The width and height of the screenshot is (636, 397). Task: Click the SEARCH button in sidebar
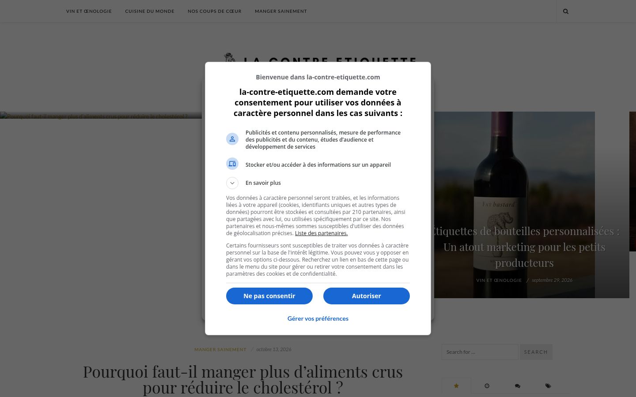tap(536, 352)
